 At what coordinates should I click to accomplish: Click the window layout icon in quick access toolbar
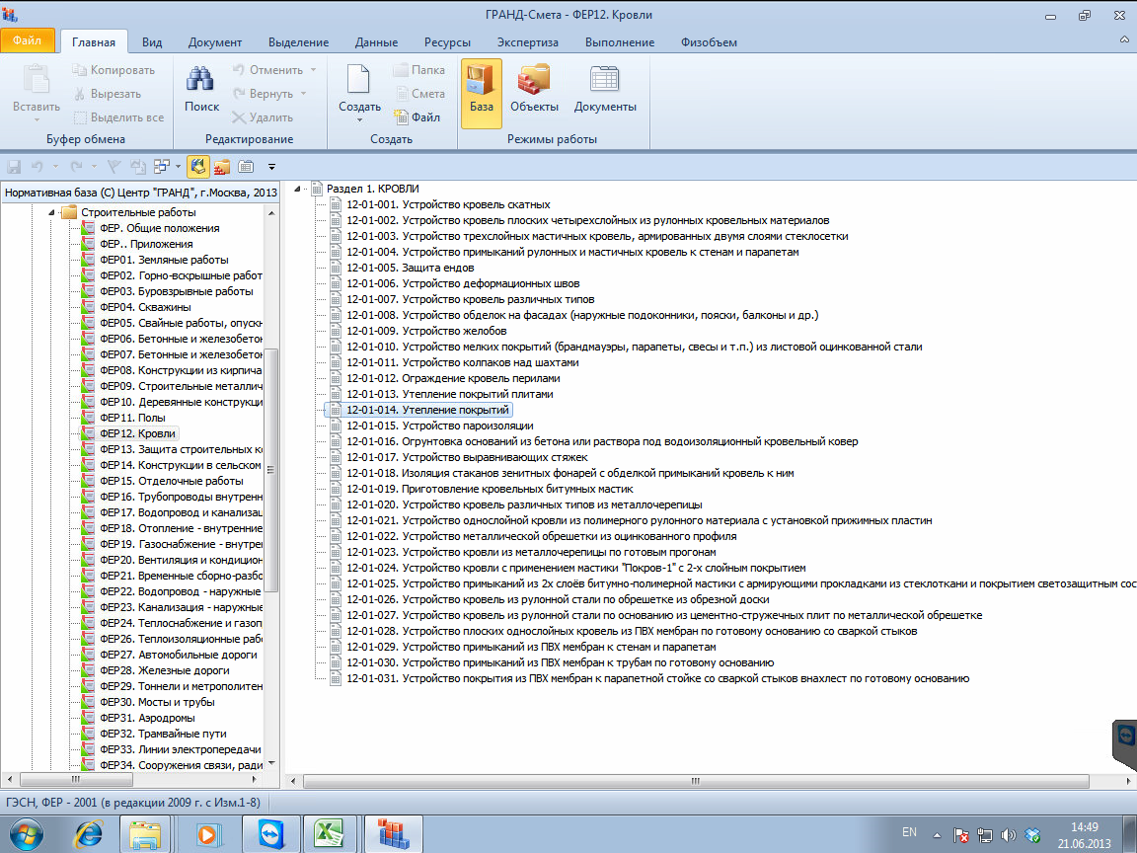pos(163,167)
